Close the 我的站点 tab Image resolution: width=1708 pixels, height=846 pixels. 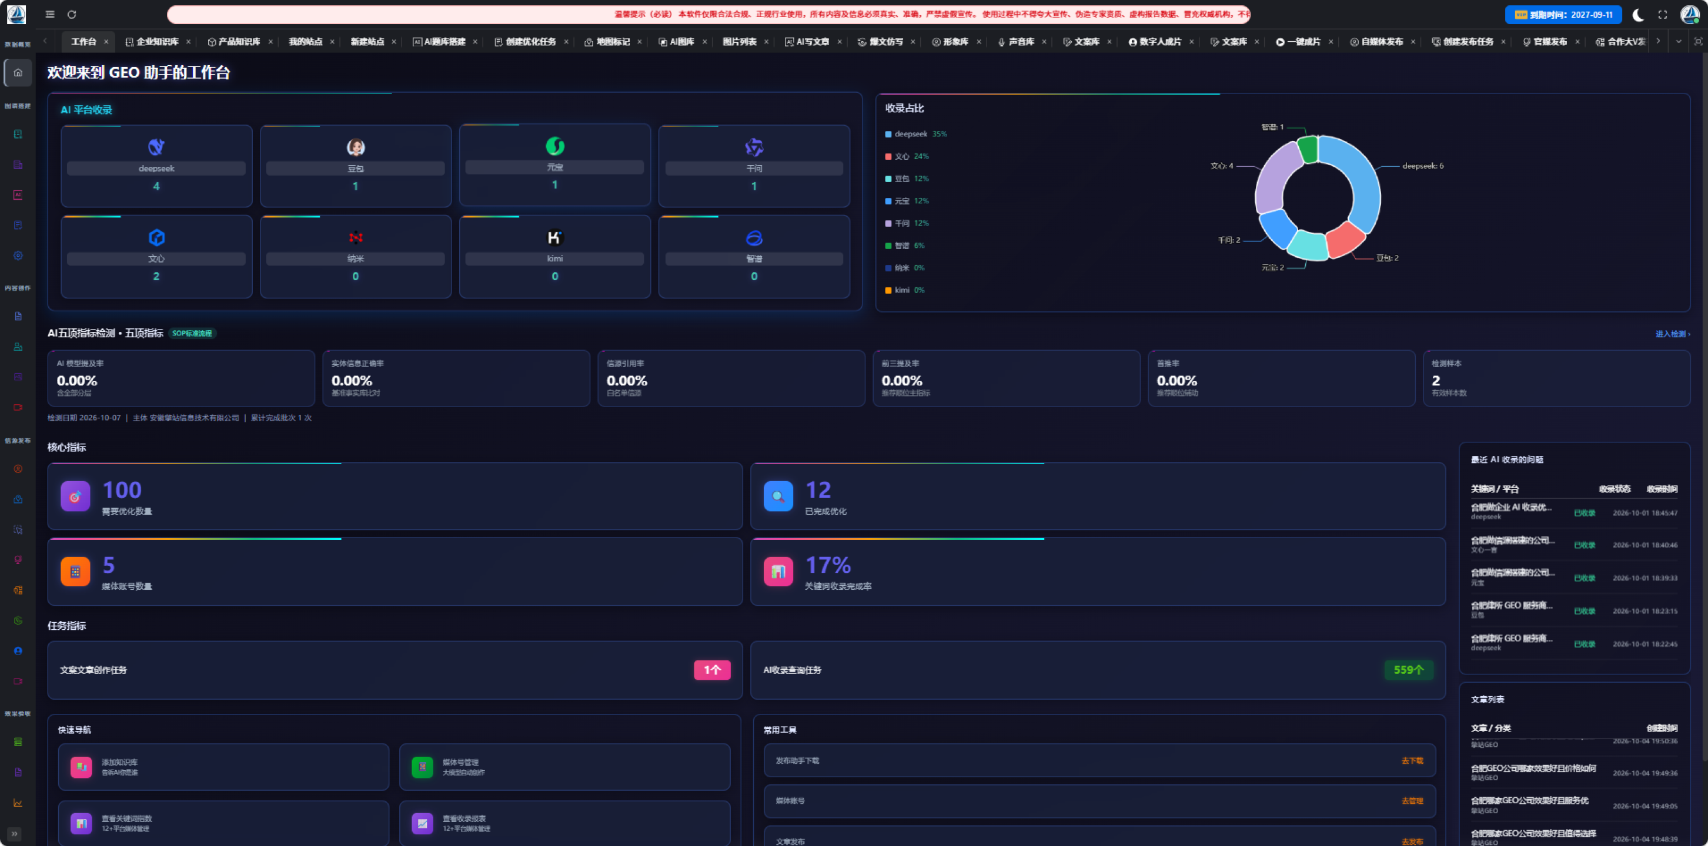coord(332,42)
